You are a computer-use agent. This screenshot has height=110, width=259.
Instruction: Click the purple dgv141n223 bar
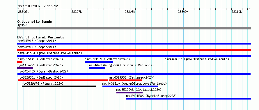click(x=25, y=68)
